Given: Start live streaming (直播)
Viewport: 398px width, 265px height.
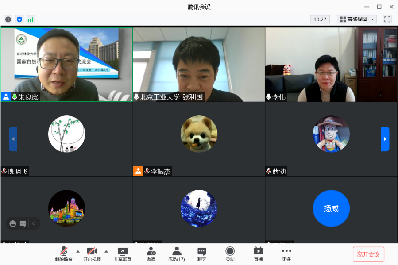Looking at the screenshot, I should 258,254.
